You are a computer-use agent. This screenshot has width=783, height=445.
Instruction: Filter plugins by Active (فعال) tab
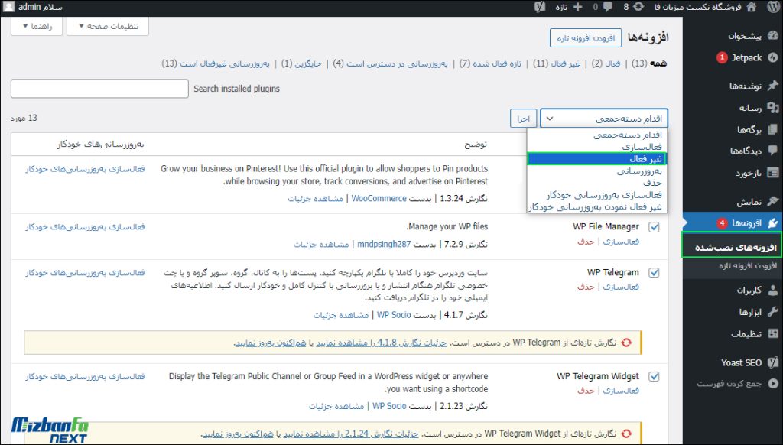[612, 63]
